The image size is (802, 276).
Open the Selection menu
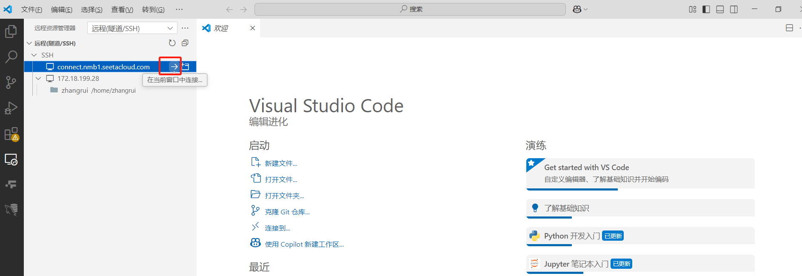point(91,9)
